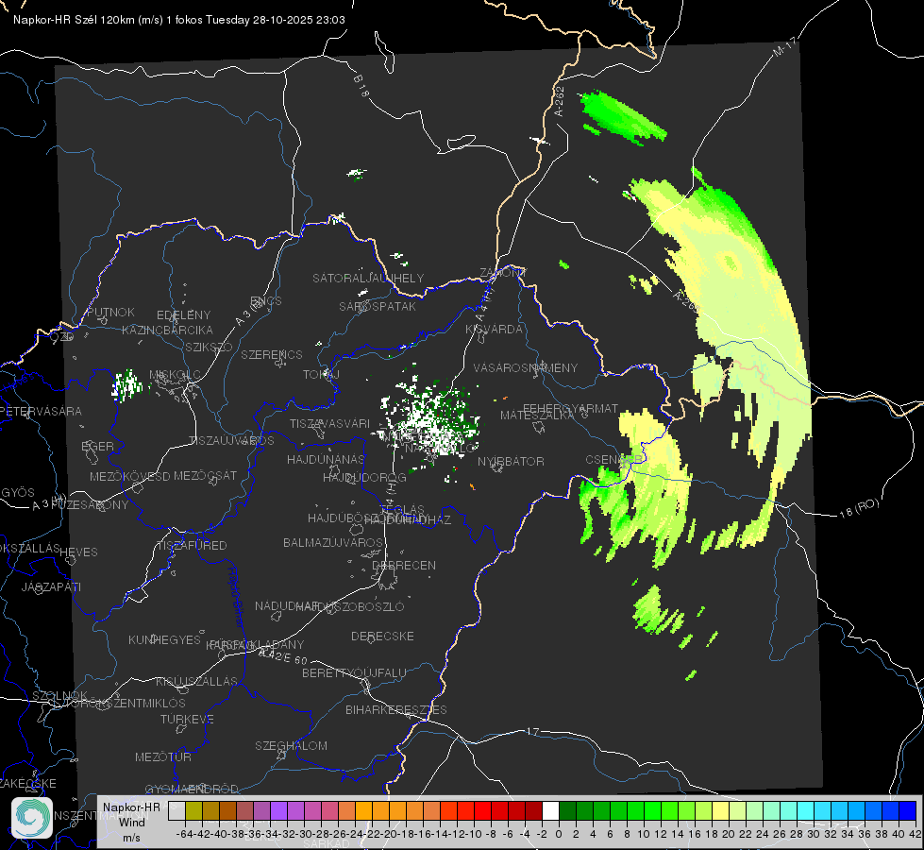924x850 pixels.
Task: Click the SZIKSZÓ label
Action: 210,347
